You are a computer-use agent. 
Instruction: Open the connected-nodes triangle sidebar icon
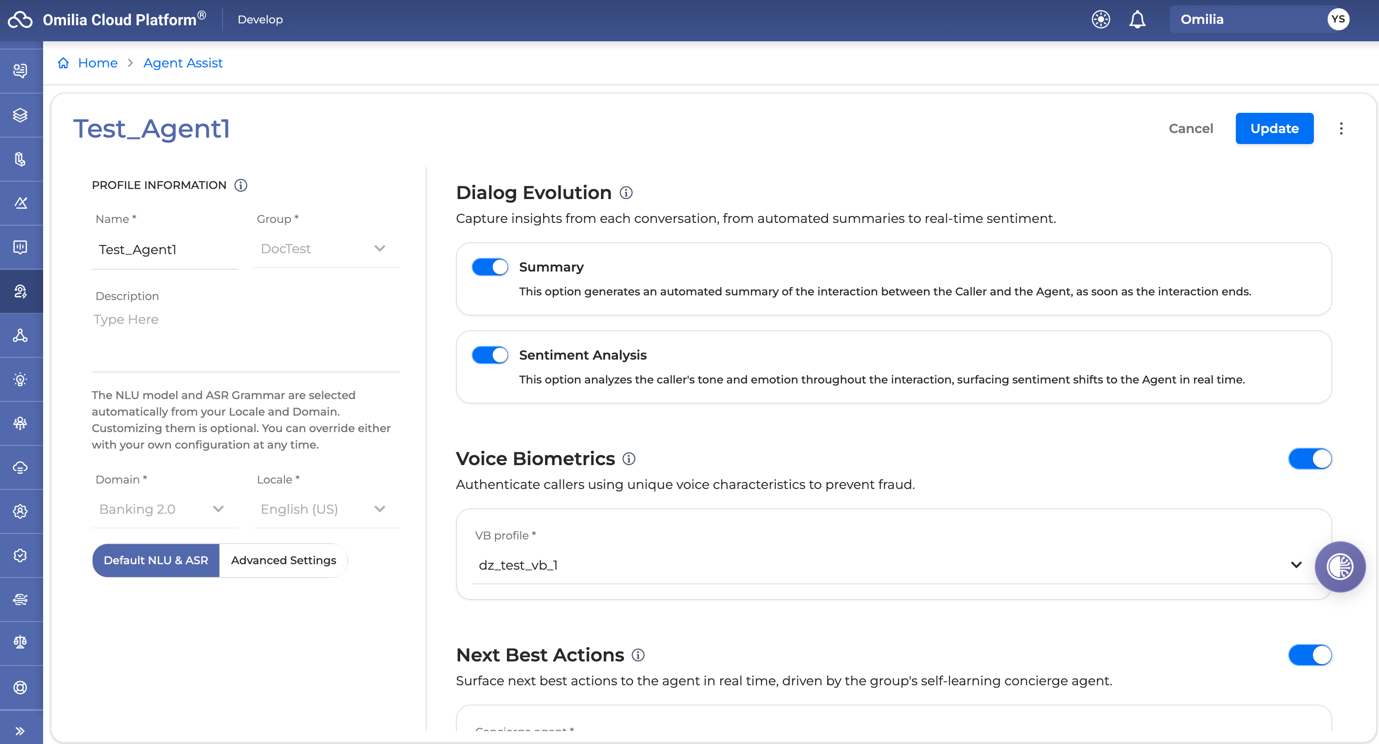point(20,335)
